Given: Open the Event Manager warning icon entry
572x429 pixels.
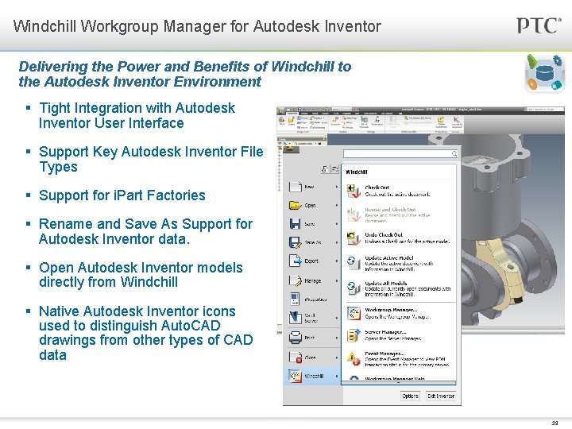Looking at the screenshot, I should point(353,358).
